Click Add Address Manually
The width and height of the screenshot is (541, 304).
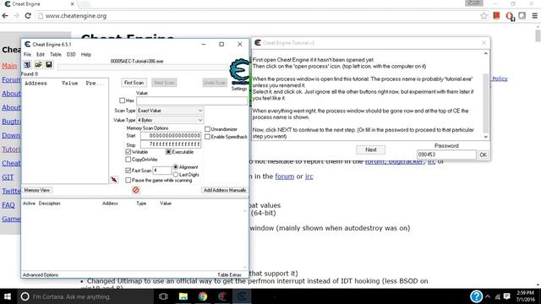(225, 190)
